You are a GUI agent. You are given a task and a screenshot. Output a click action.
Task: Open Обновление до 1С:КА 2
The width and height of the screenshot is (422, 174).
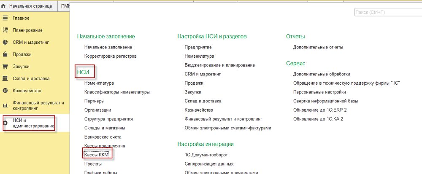[x=318, y=119]
